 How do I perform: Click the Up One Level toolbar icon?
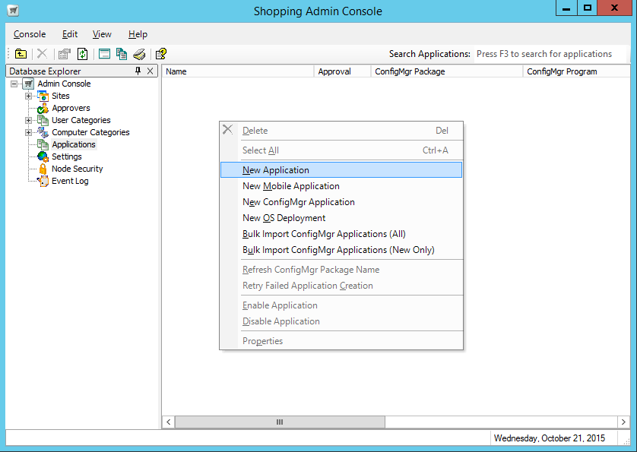coord(21,54)
